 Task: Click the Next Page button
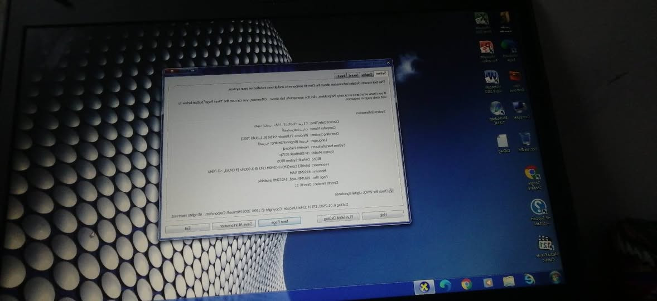click(x=283, y=221)
